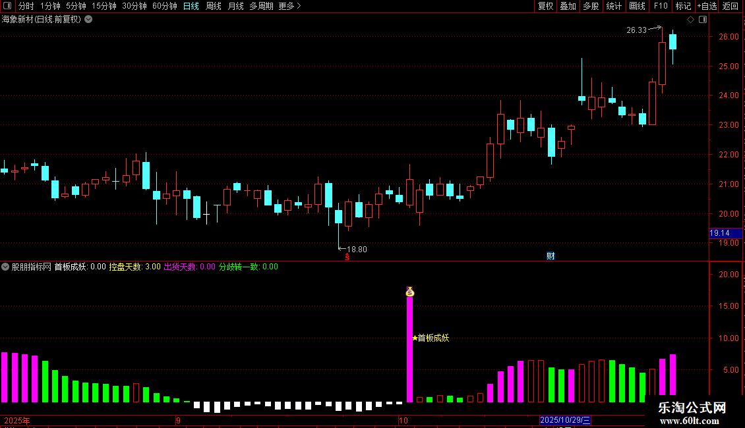Select the 60分钟 period
This screenshot has width=745, height=428.
164,6
